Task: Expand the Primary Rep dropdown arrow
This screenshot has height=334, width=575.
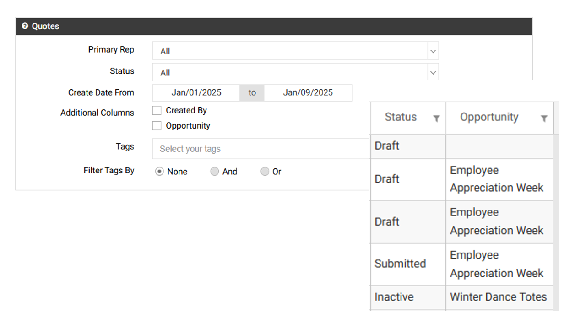Action: point(433,51)
